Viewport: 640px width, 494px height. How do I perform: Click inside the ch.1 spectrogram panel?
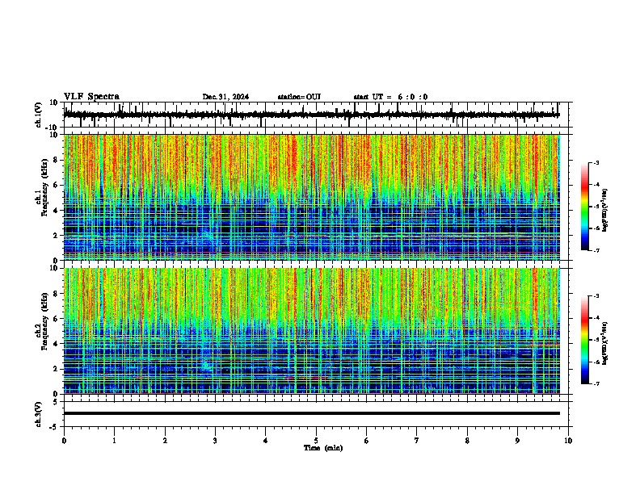[x=312, y=197]
